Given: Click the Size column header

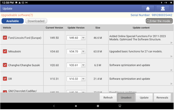Looking at the screenshot, I should coord(98,28).
